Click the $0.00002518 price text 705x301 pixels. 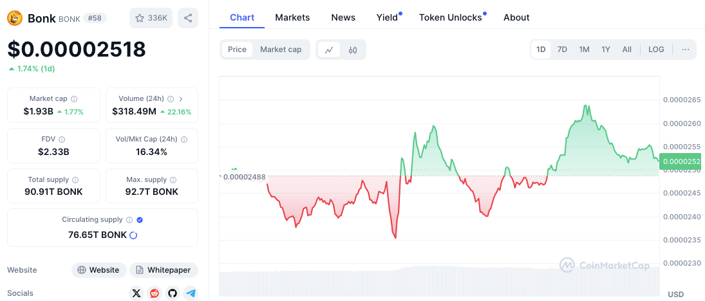click(77, 49)
